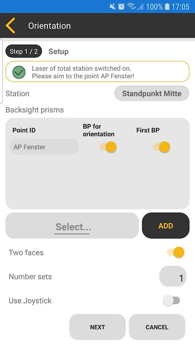Open the Standpunkt Mitte station selector
The height and width of the screenshot is (347, 195).
(x=152, y=93)
